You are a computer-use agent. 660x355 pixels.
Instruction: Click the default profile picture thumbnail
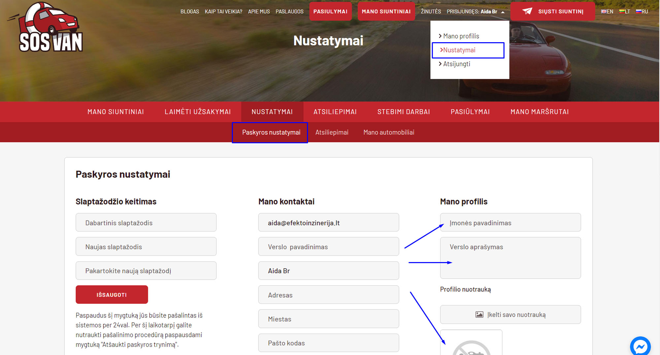point(471,343)
